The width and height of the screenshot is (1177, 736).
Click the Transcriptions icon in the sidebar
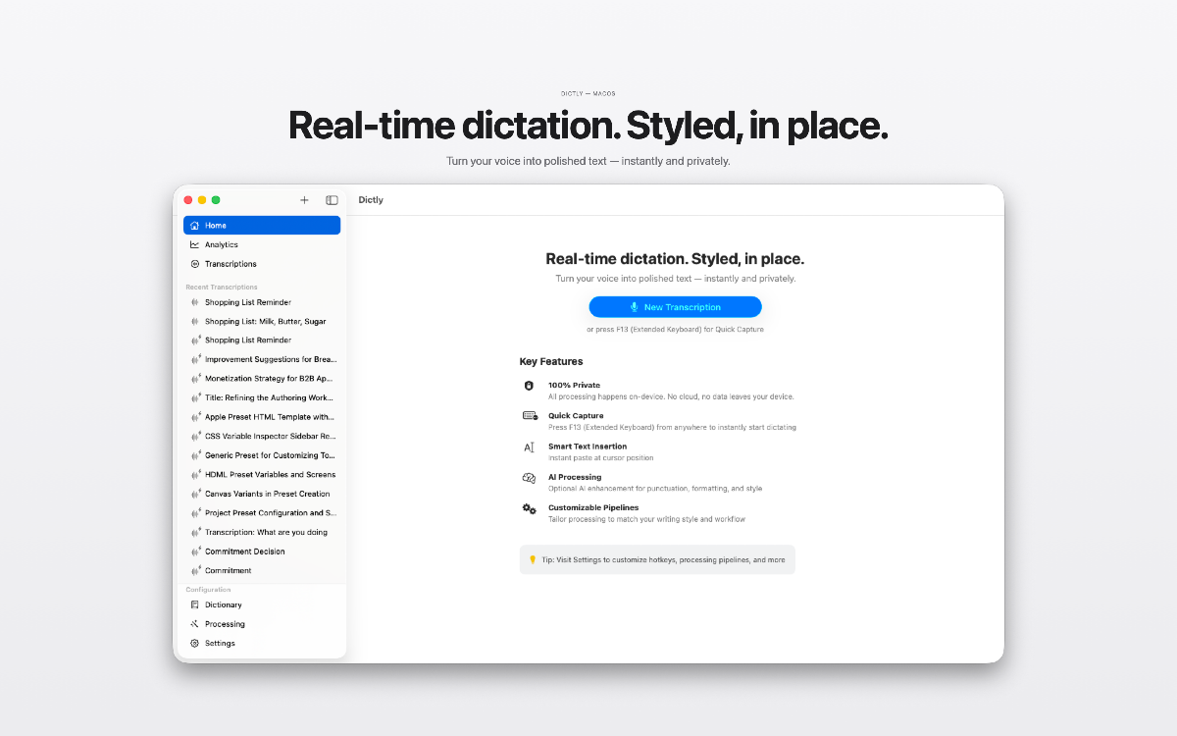coord(194,264)
